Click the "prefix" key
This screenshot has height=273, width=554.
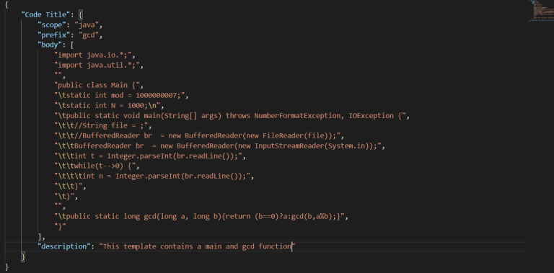coord(54,35)
